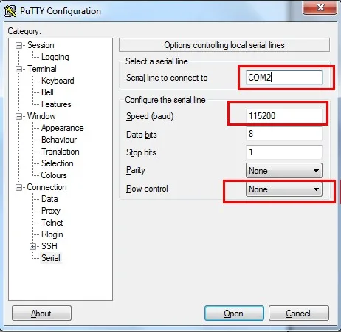This screenshot has width=341, height=332.
Task: Click the Speed (baud) field
Action: 283,116
